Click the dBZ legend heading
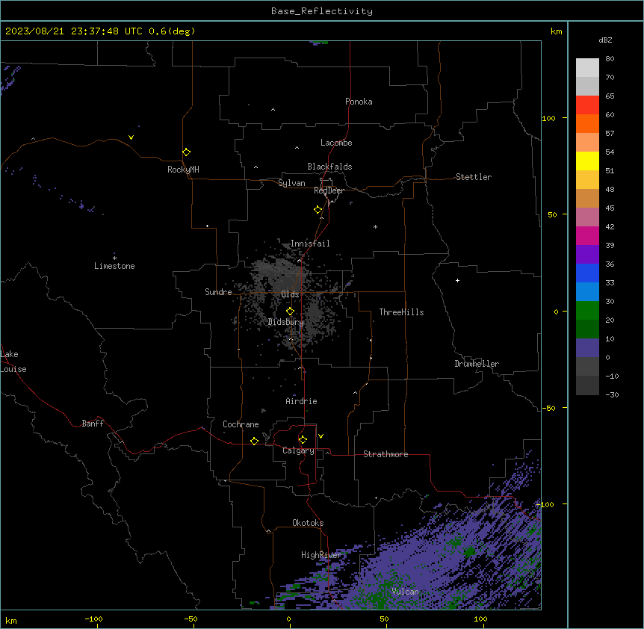 (605, 40)
